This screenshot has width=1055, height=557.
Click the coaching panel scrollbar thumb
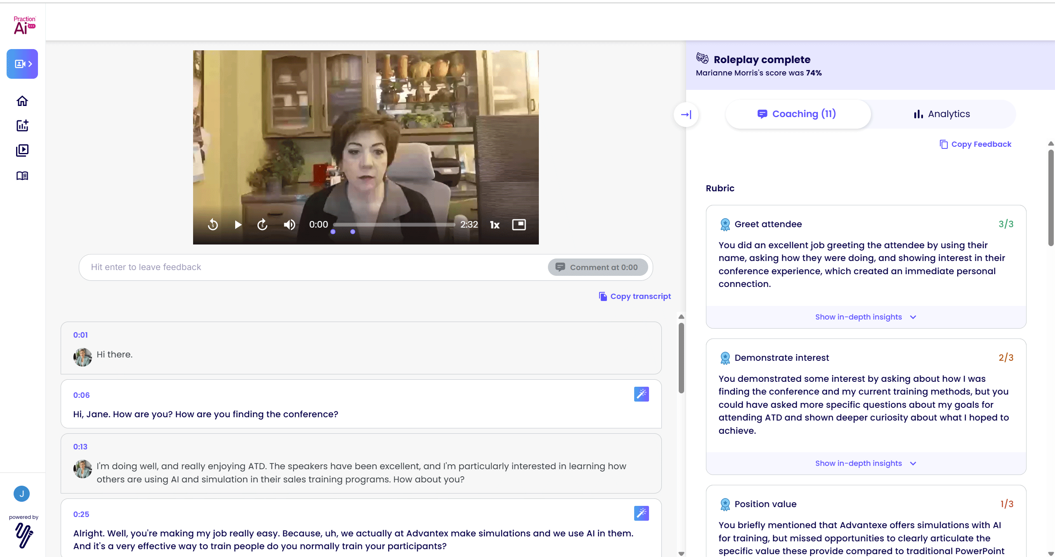click(x=1051, y=198)
